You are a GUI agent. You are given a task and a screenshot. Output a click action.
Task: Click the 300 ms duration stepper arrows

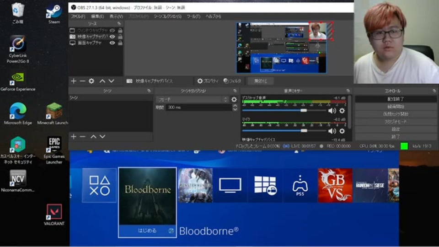[x=235, y=107]
